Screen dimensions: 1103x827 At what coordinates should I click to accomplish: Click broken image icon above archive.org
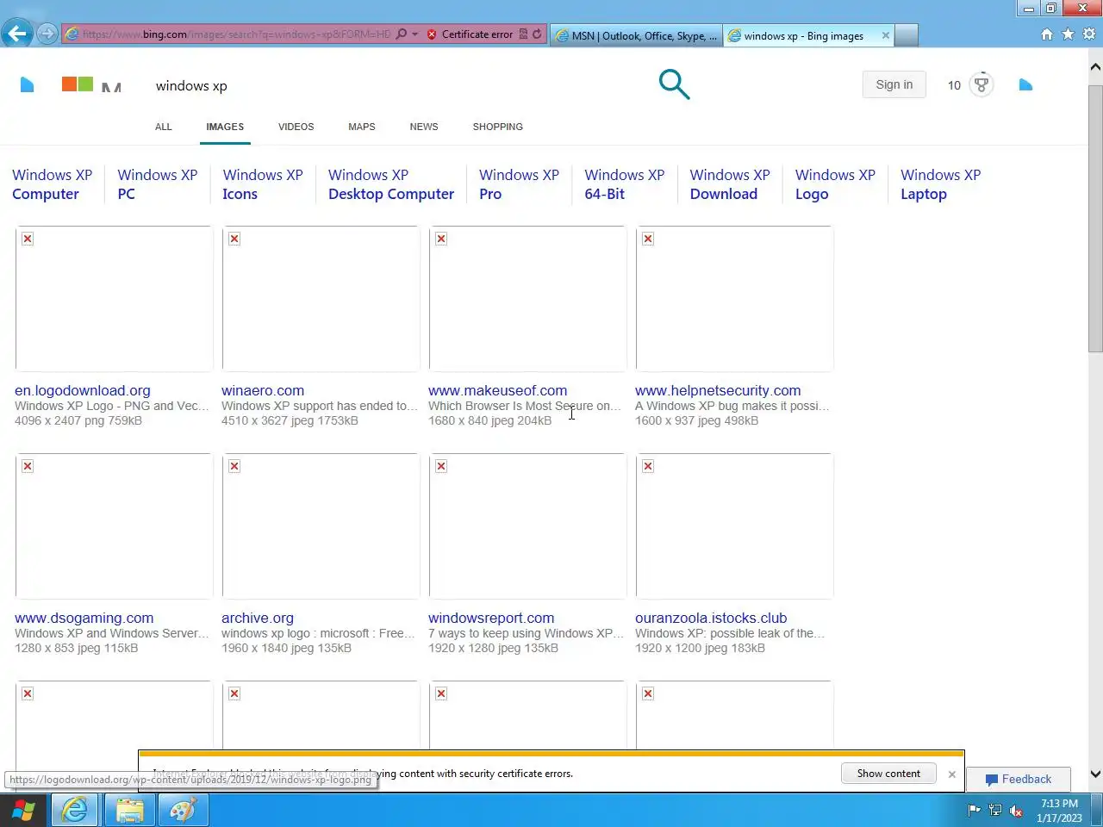(234, 466)
